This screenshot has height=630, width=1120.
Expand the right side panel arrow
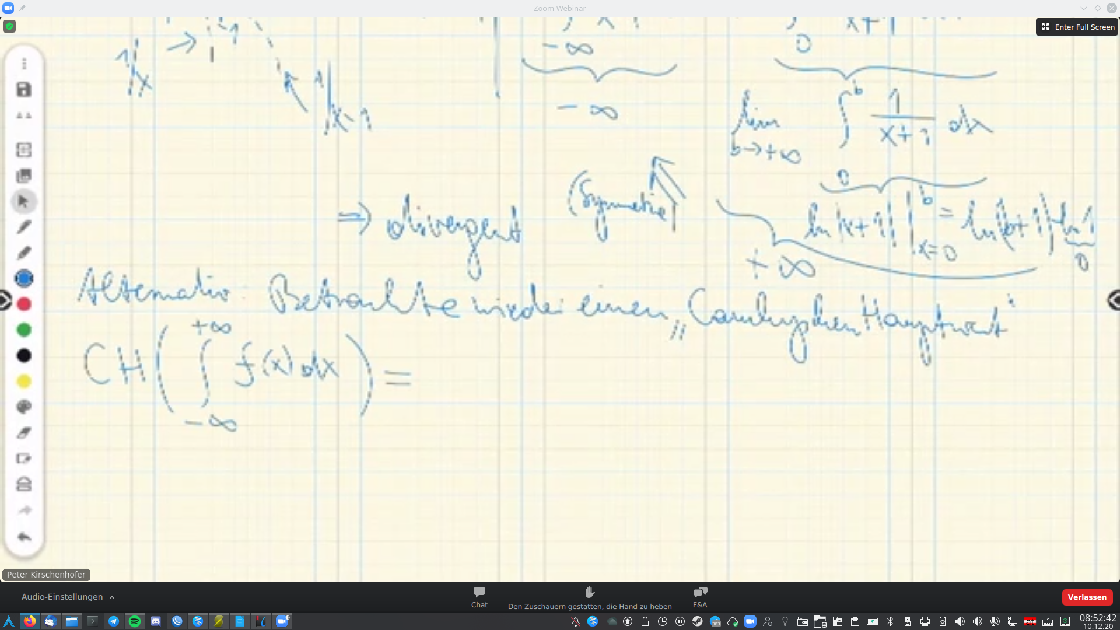point(1114,300)
